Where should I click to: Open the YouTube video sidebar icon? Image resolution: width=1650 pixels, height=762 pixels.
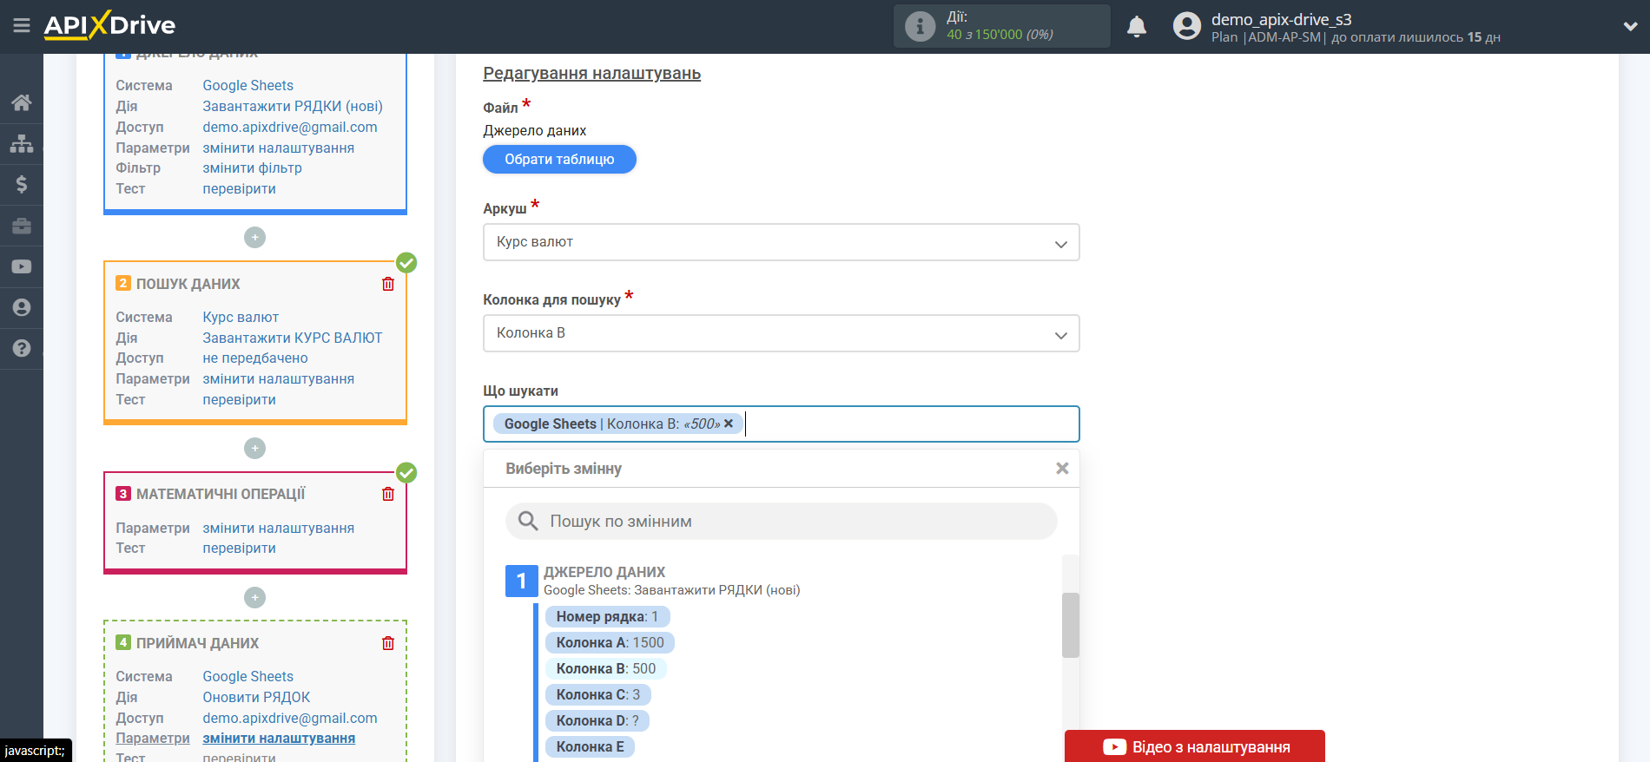pos(22,266)
